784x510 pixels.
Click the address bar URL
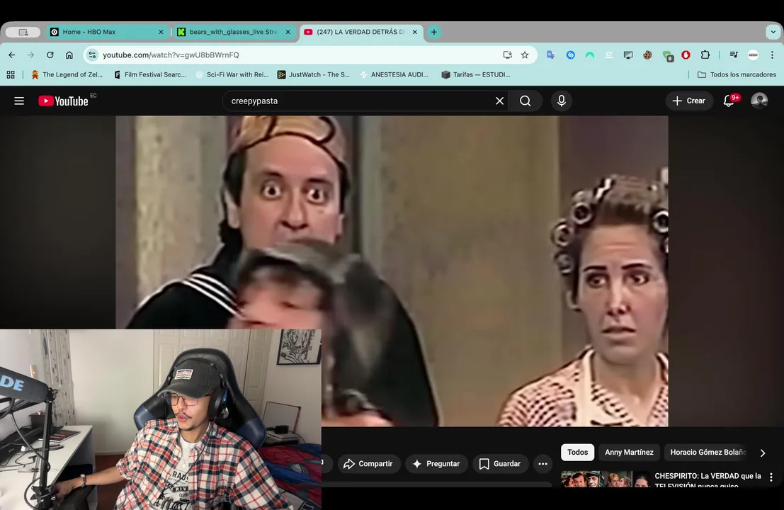click(171, 55)
